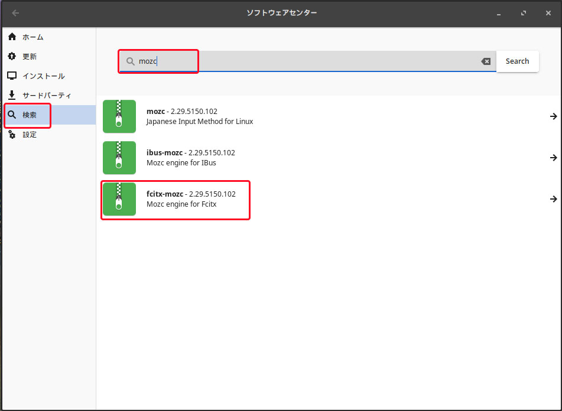Screen dimensions: 562x411
Task: Open mozc Japanese Input Method entry
Action: coord(199,116)
